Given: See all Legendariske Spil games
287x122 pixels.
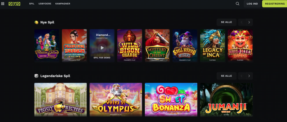Looking at the screenshot, I should click(x=226, y=76).
